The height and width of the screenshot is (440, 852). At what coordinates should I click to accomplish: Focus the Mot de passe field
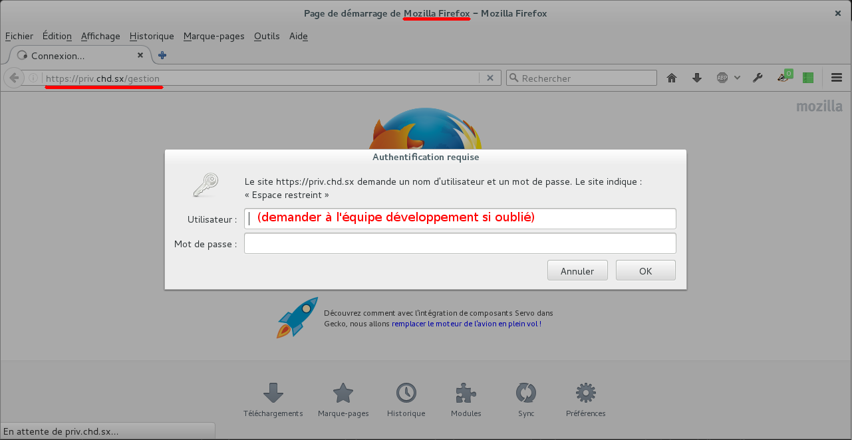[x=460, y=243]
